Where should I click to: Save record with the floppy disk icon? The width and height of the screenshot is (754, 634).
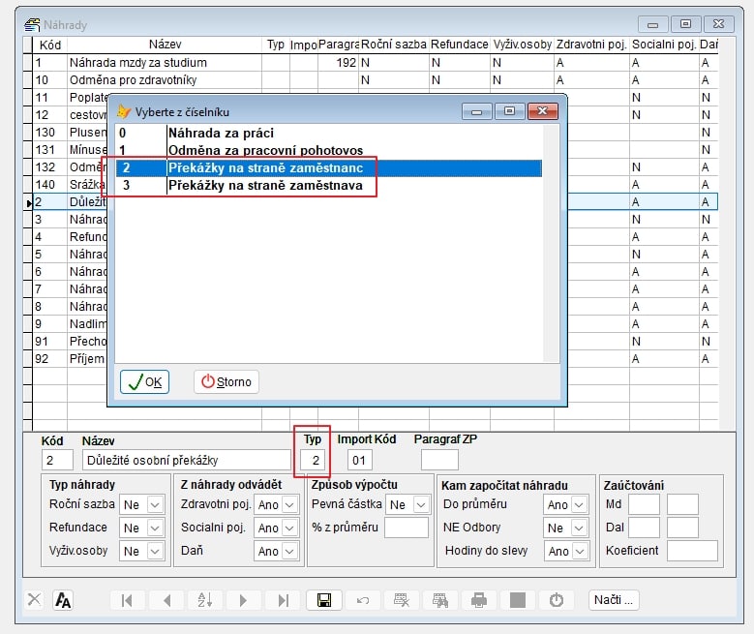[x=322, y=600]
